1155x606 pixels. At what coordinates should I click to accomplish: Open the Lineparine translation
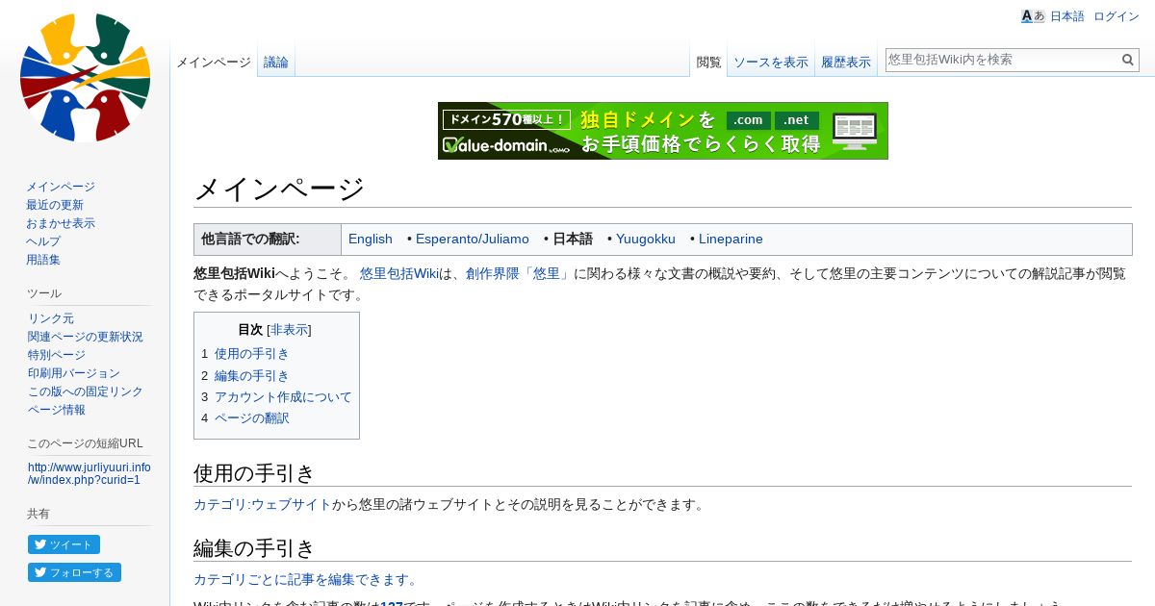coord(731,239)
